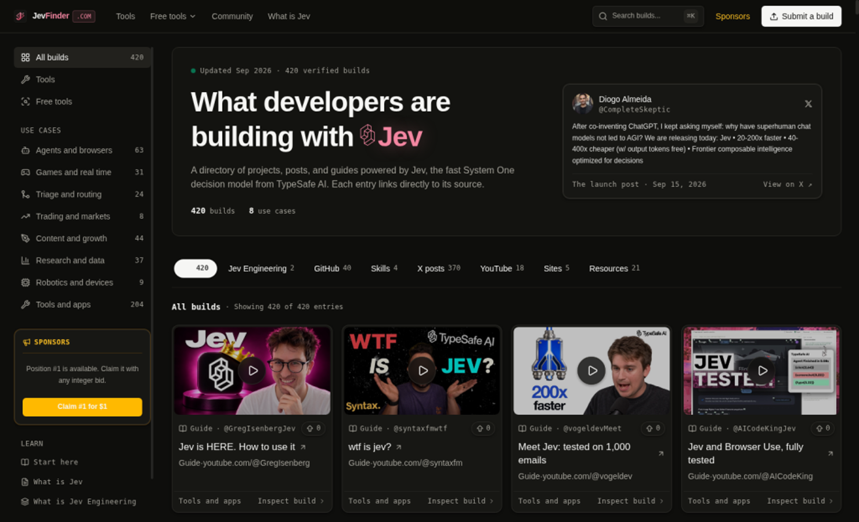Open the Free tools dropdown menu
Screen dimensions: 859x522
pos(173,16)
